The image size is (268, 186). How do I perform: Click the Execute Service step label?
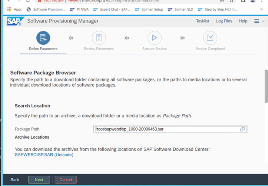tap(154, 49)
